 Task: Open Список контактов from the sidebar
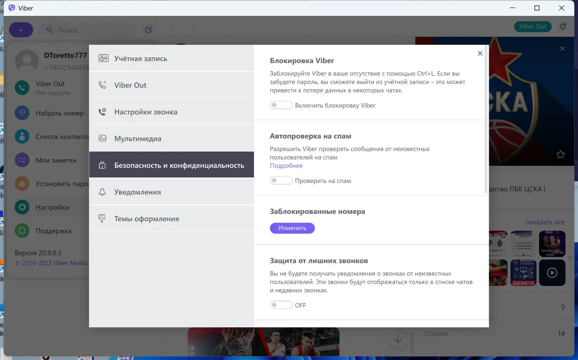[22, 136]
